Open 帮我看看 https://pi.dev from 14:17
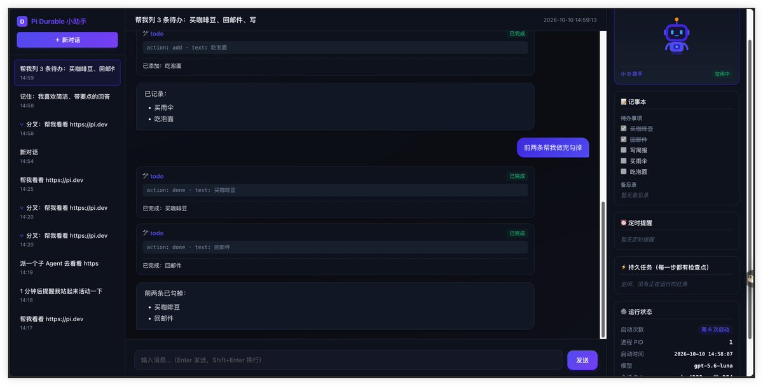The image size is (763, 386). click(x=67, y=323)
